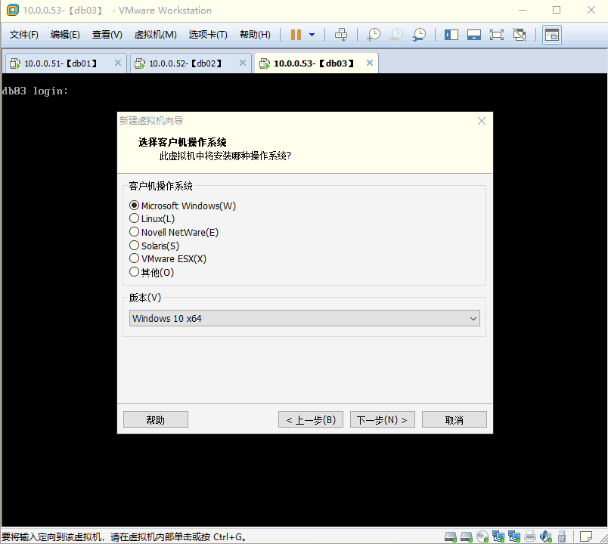Open the 编辑(E) menu

pos(65,35)
